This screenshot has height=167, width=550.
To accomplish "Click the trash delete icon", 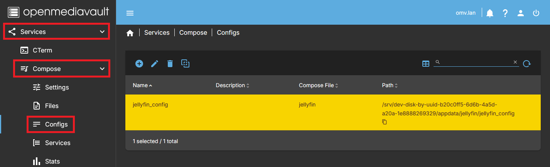I will (170, 64).
